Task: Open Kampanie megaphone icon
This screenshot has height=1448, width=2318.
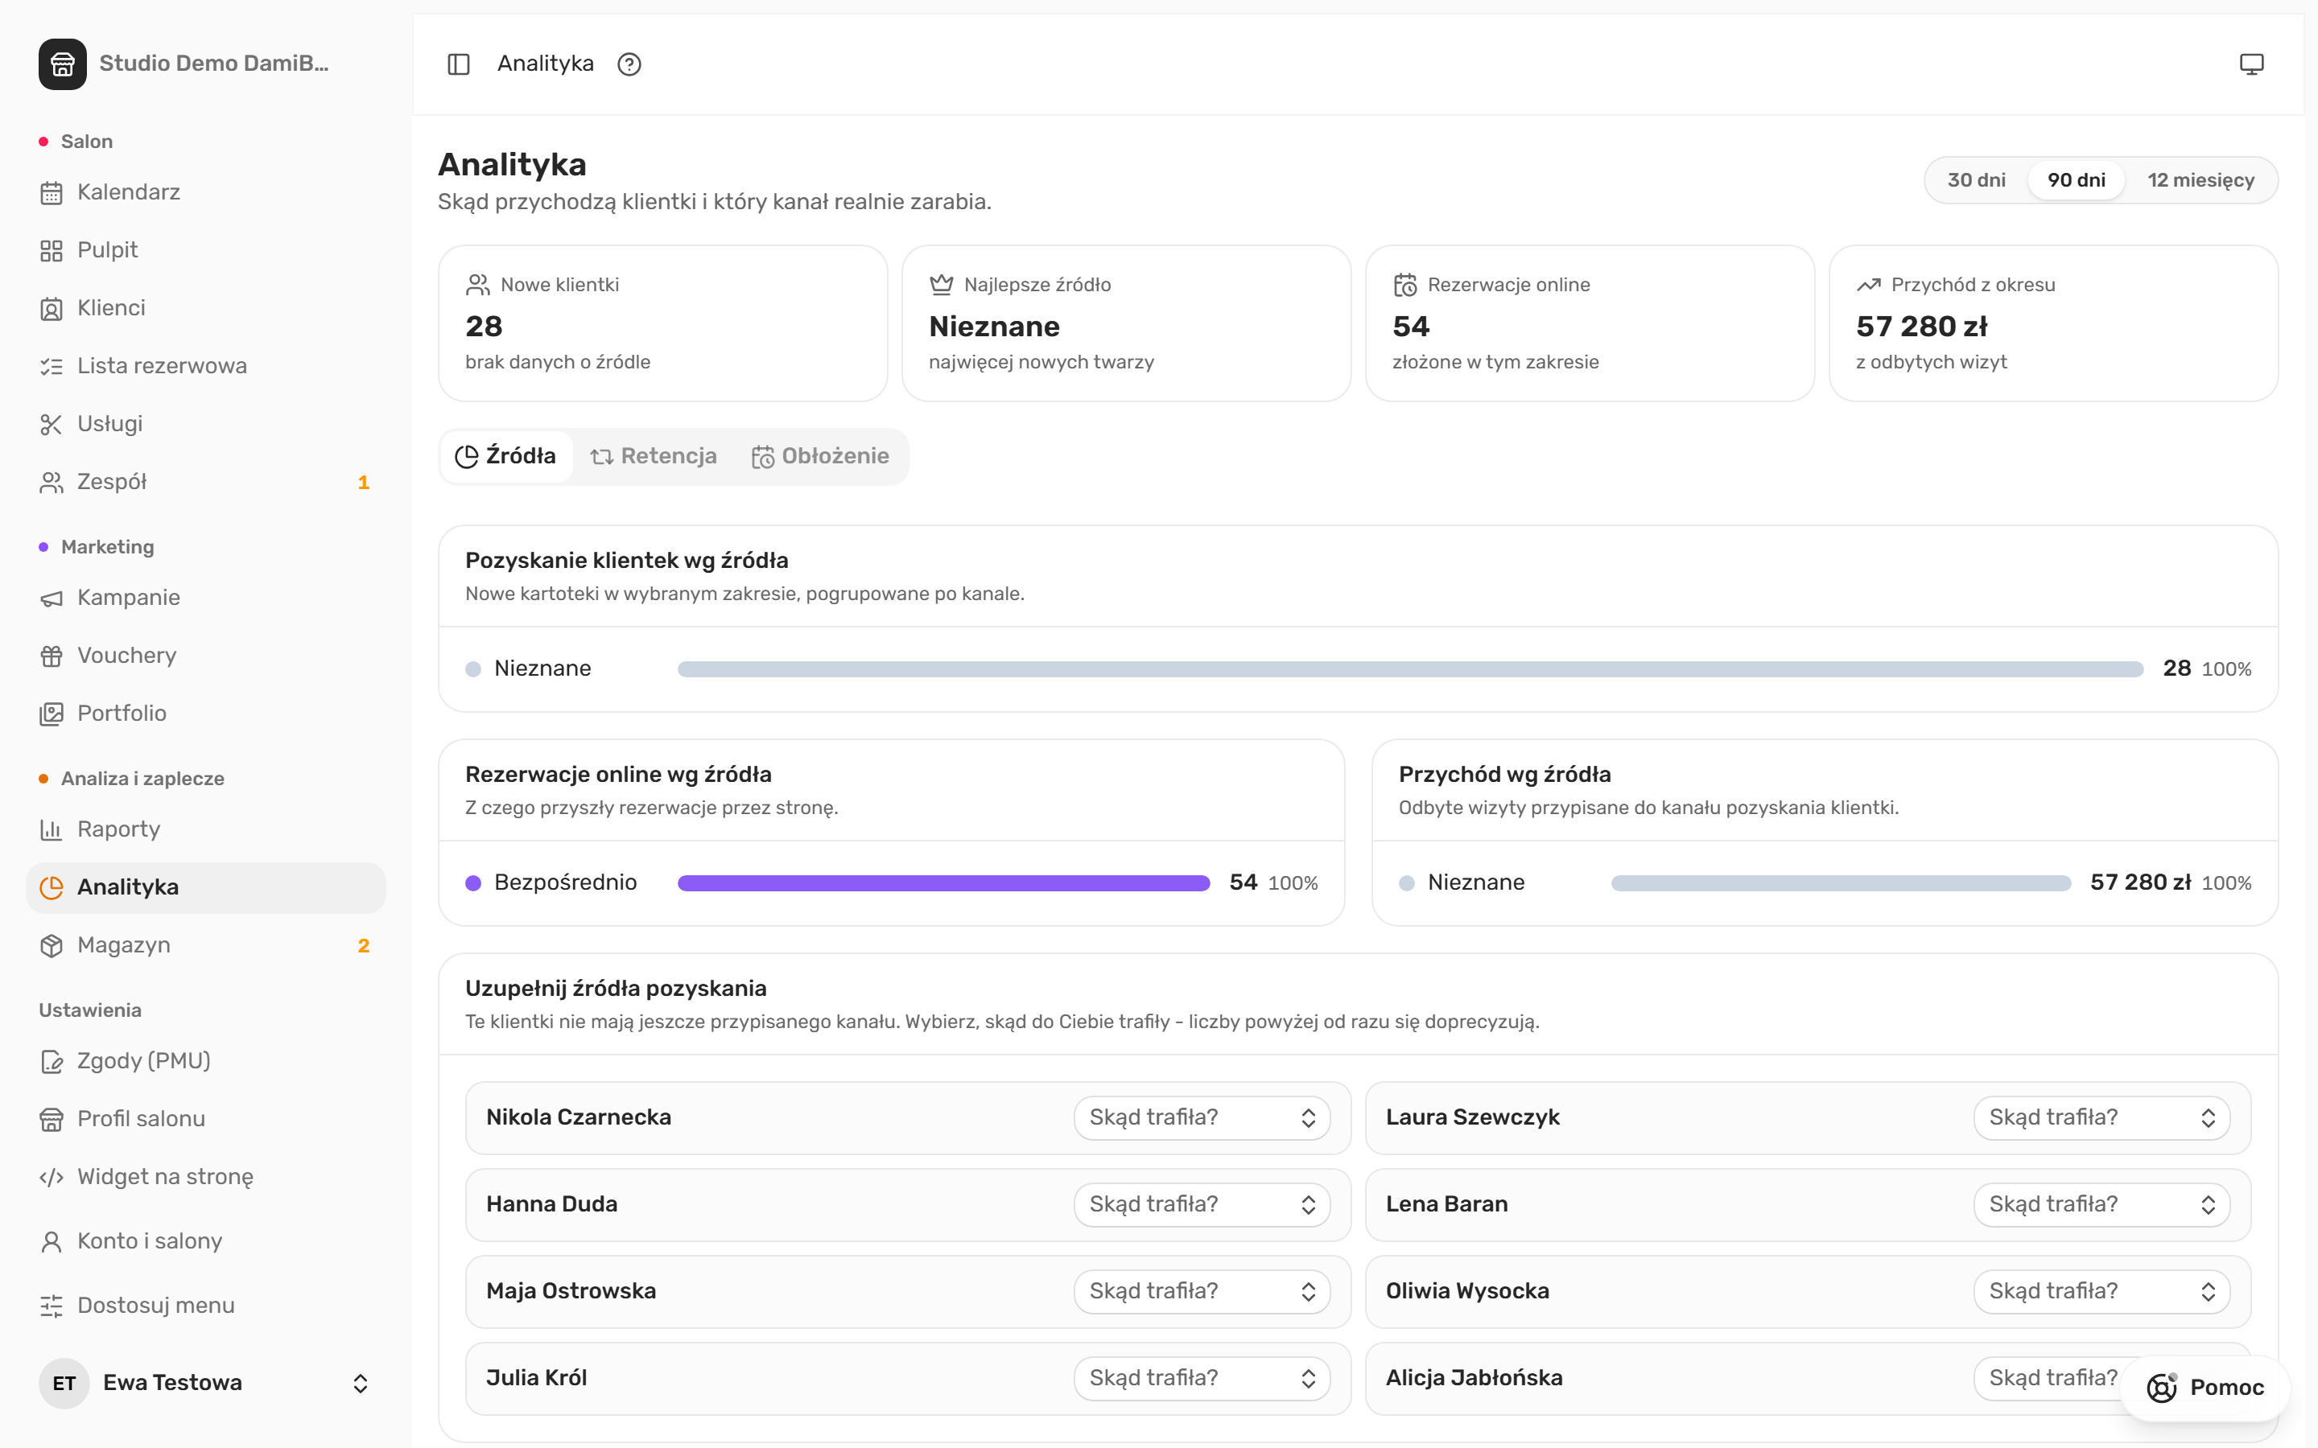Action: coord(52,599)
